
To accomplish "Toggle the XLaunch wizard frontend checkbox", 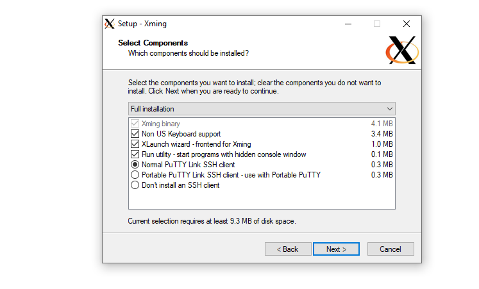I will coord(135,144).
